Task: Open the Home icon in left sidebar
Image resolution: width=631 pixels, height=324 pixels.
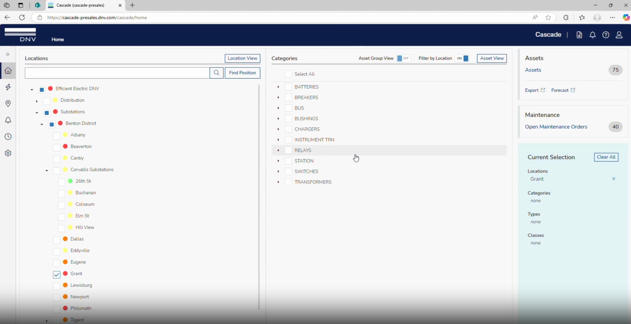Action: click(8, 71)
